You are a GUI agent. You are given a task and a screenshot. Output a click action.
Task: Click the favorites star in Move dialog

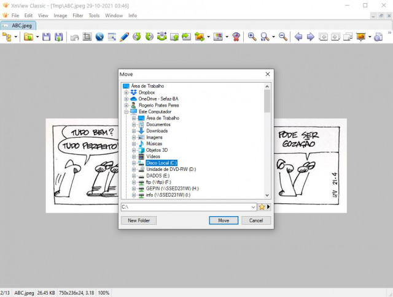coord(262,207)
